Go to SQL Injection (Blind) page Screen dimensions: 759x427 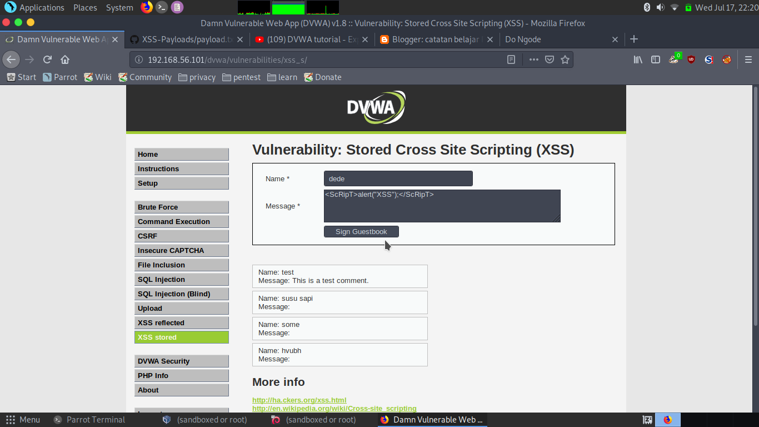pyautogui.click(x=182, y=294)
